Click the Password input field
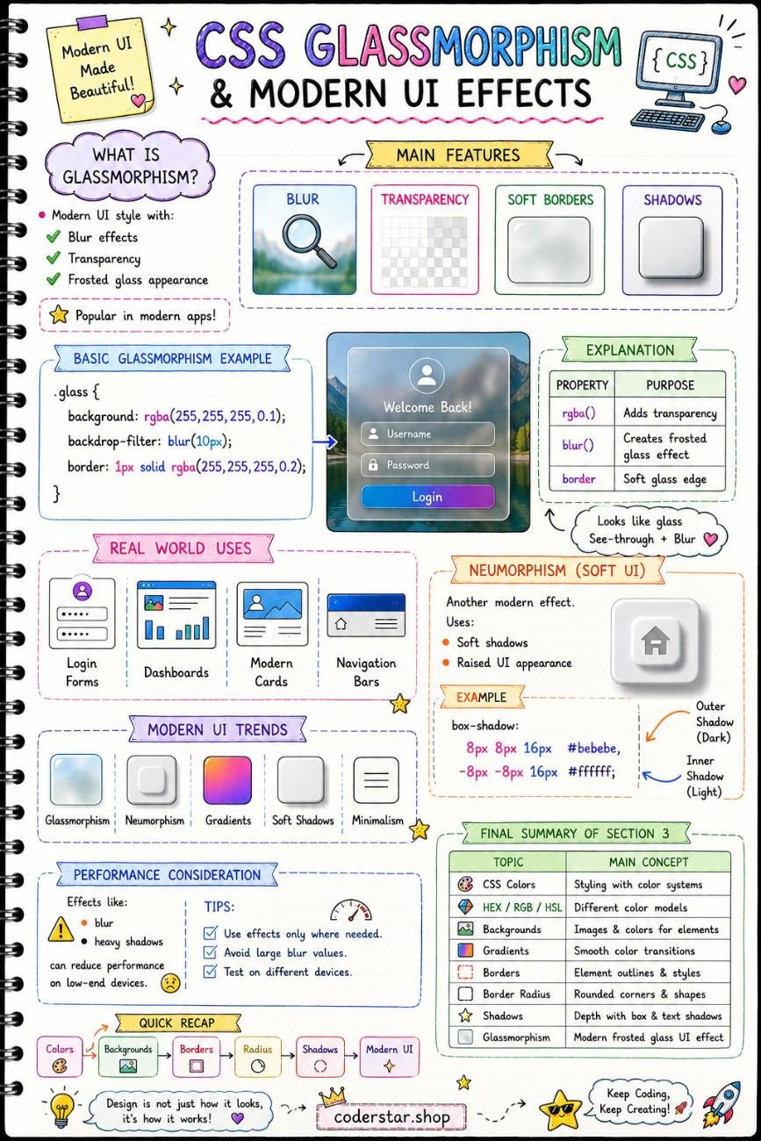Viewport: 761px width, 1141px height. click(427, 465)
